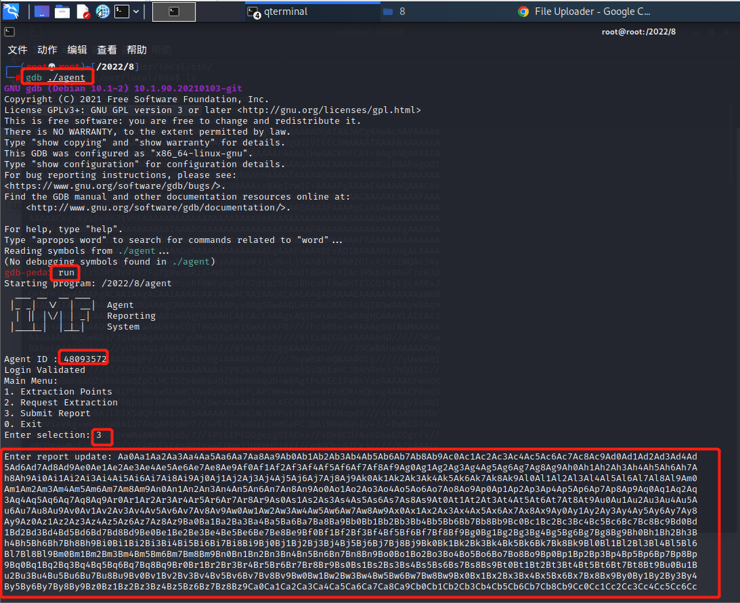
Task: Click the '0. Exit' menu line
Action: (23, 424)
